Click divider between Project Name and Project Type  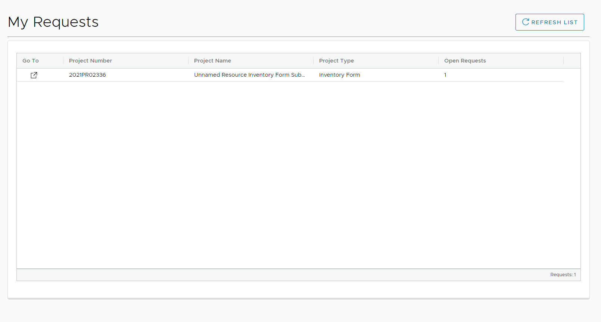coord(314,61)
